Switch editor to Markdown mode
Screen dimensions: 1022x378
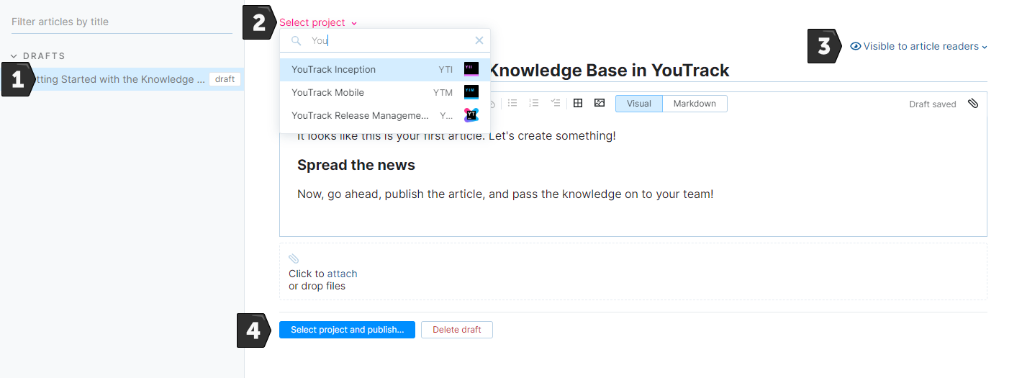(695, 104)
